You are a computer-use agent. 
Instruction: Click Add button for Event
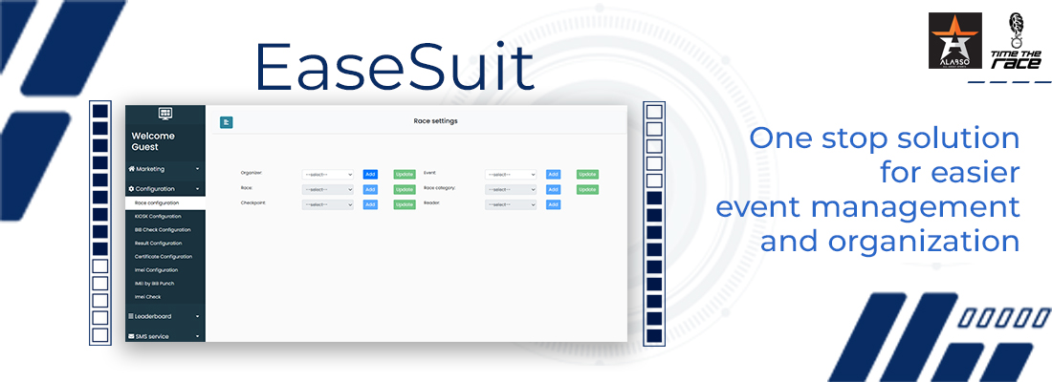tap(554, 174)
